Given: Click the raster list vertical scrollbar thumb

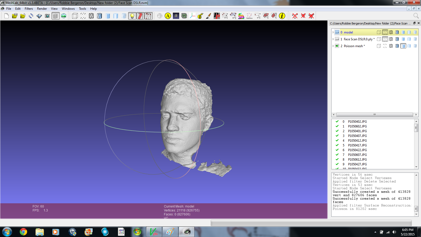Looking at the screenshot, I should 416,128.
